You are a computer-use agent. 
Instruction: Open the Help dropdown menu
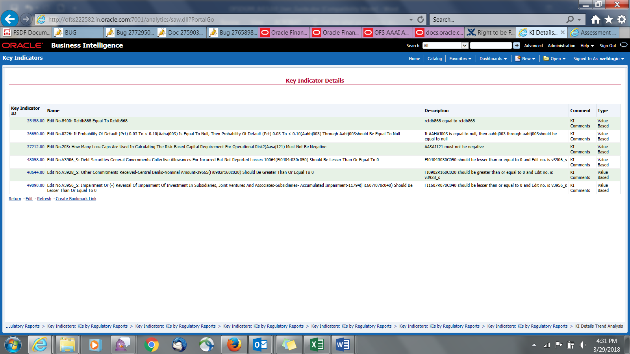[587, 46]
